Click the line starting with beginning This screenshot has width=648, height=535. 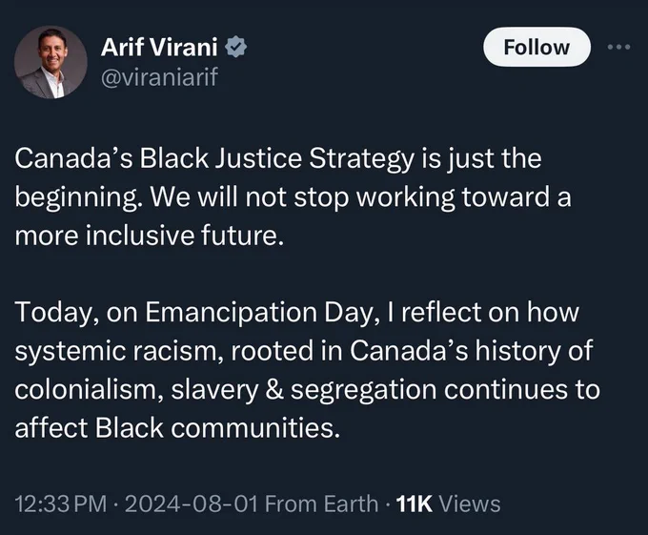pyautogui.click(x=293, y=197)
